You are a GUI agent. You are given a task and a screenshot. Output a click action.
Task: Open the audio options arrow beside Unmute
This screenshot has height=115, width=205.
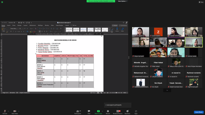tap(8, 111)
